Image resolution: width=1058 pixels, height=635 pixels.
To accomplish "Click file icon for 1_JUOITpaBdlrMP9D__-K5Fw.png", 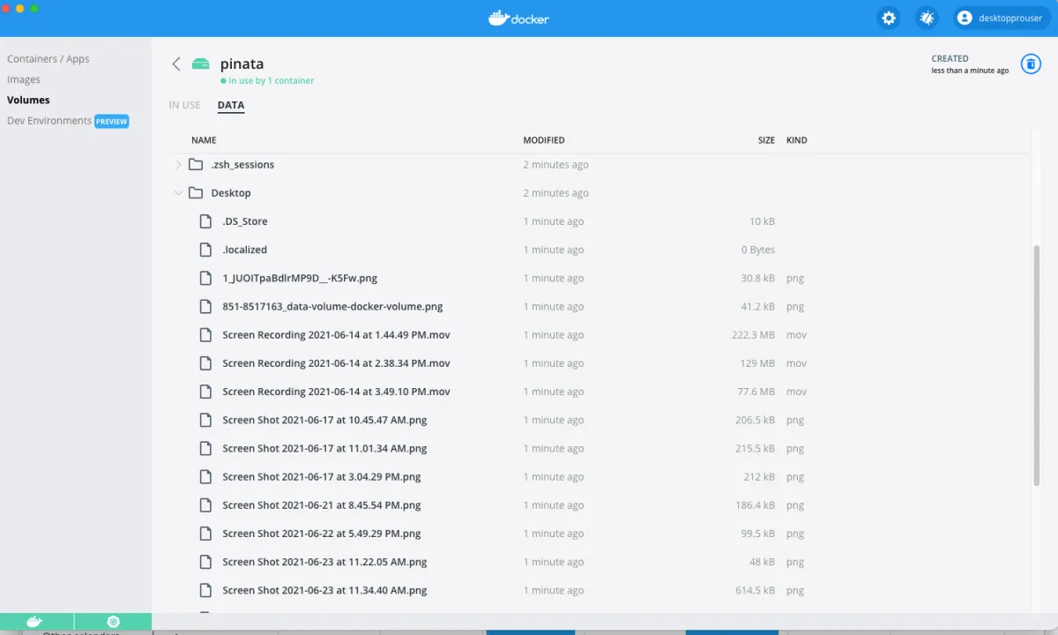I will 205,278.
